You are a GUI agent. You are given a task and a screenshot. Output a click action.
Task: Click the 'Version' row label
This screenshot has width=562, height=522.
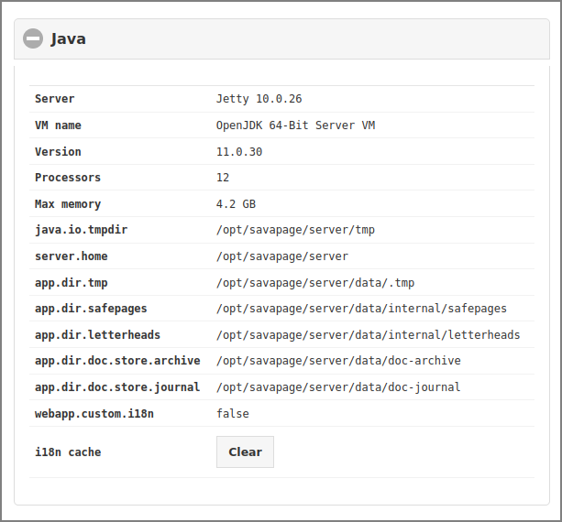58,152
